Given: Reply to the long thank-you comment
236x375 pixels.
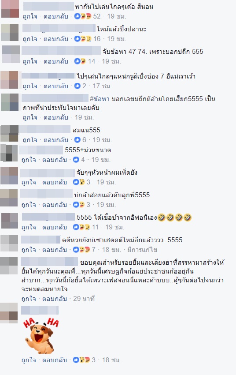Looking at the screenshot, I should 55,299.
